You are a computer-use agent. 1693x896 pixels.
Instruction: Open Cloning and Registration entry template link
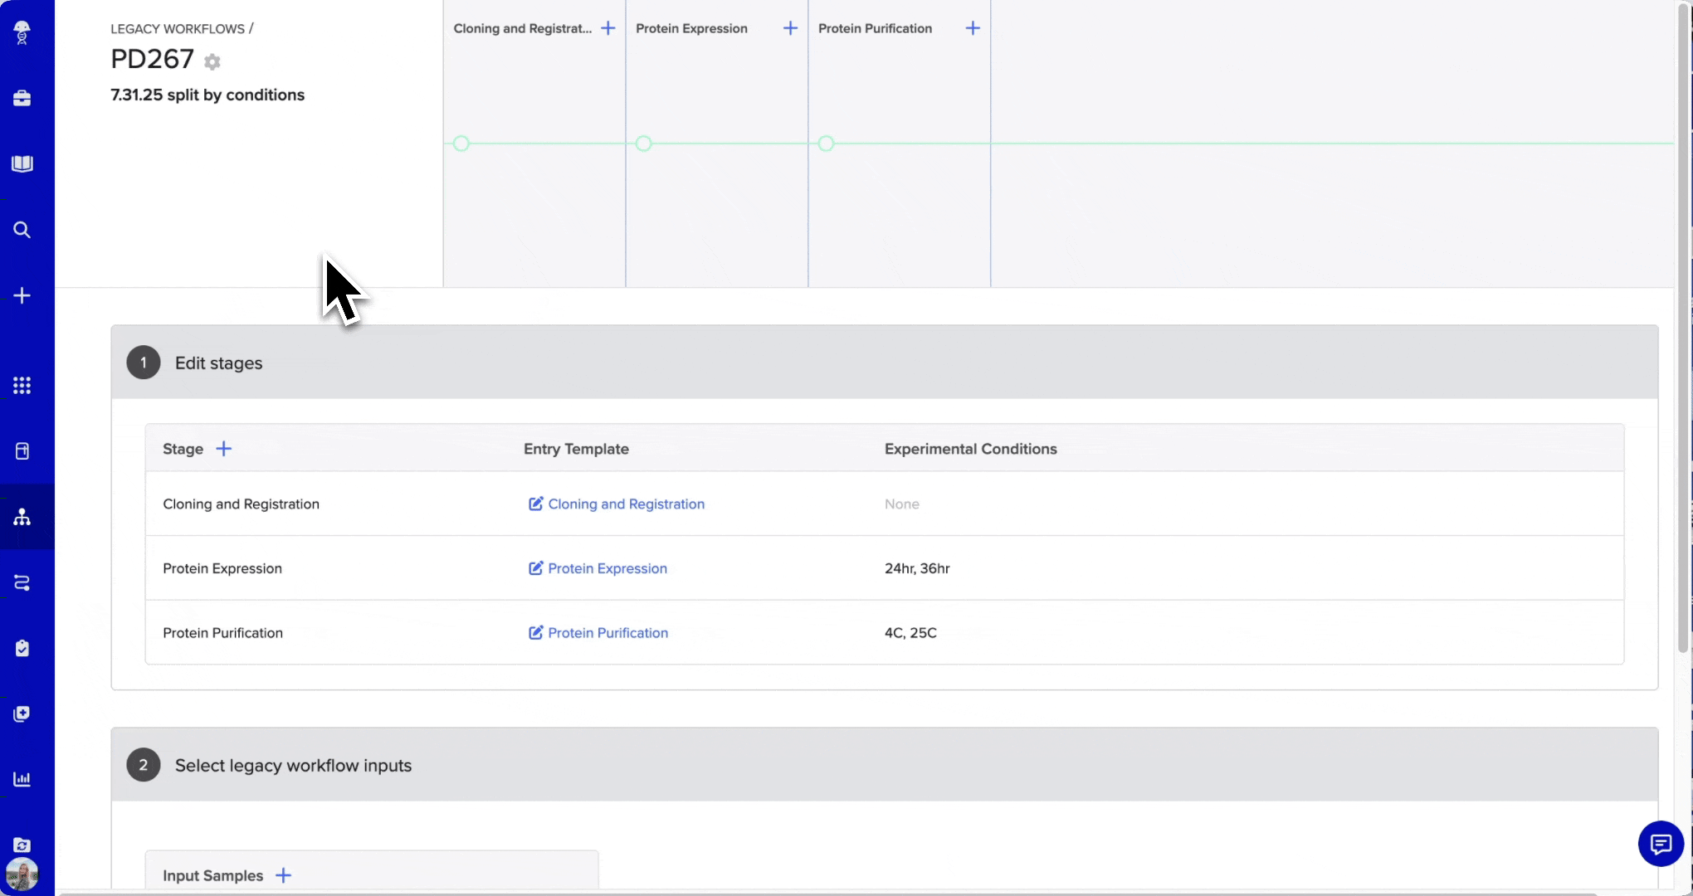[625, 504]
